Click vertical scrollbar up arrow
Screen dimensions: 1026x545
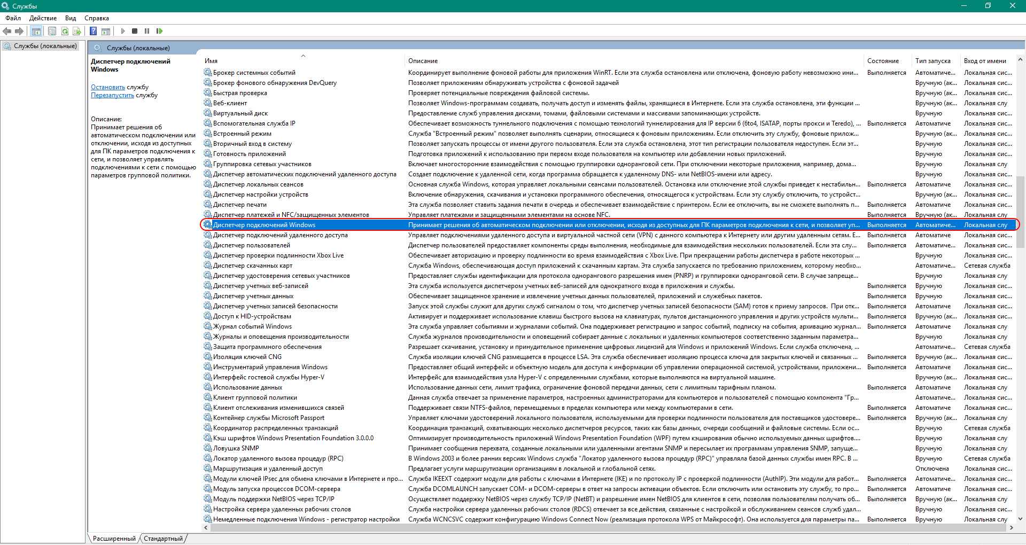click(1020, 59)
